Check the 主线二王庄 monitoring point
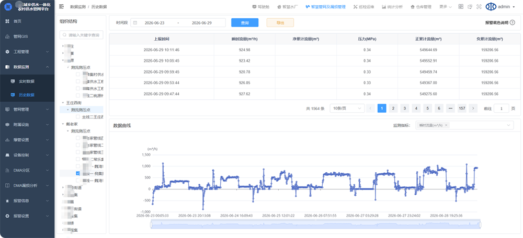The width and height of the screenshot is (523, 238). tap(78, 117)
